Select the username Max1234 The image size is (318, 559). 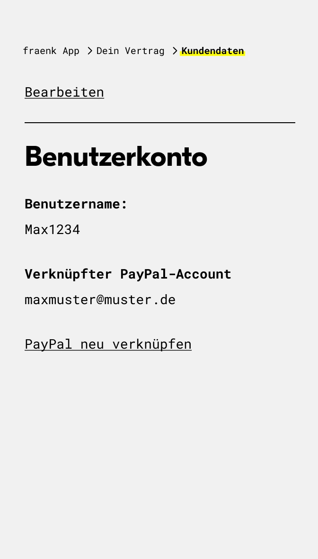click(x=53, y=230)
